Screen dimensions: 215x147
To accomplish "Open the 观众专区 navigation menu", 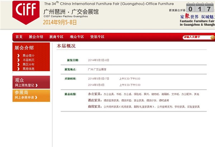I will 77,37.
